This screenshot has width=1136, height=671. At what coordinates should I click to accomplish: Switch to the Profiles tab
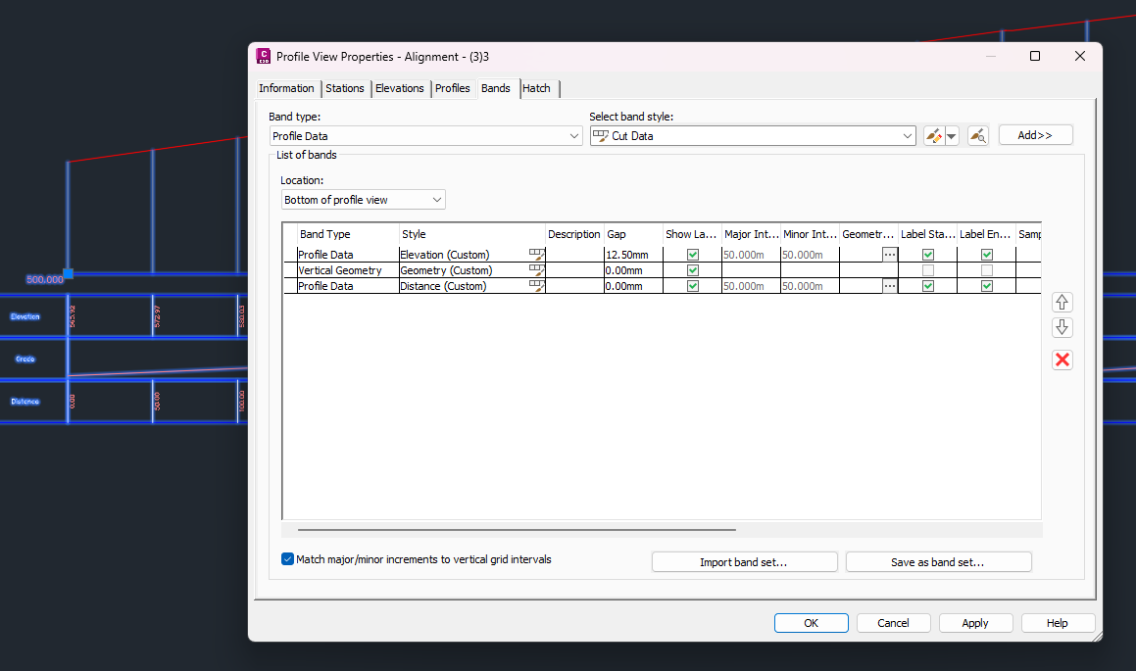[x=453, y=88]
